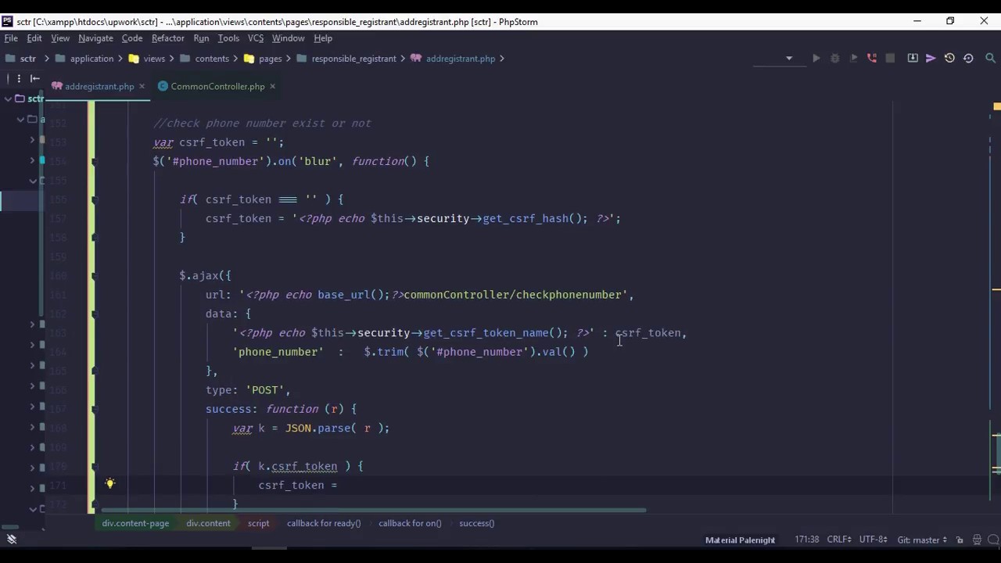Click Run with Coverage icon
The height and width of the screenshot is (563, 1001).
point(853,59)
